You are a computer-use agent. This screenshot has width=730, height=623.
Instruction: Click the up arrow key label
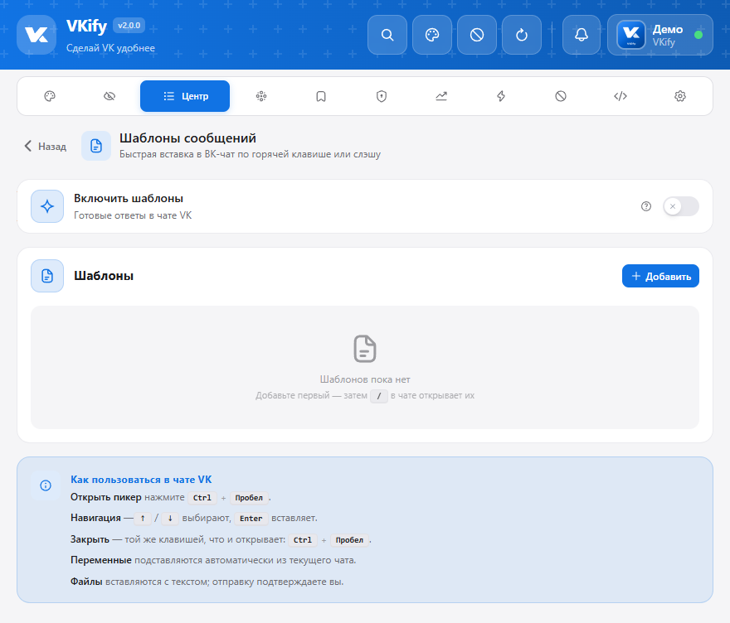pos(143,519)
